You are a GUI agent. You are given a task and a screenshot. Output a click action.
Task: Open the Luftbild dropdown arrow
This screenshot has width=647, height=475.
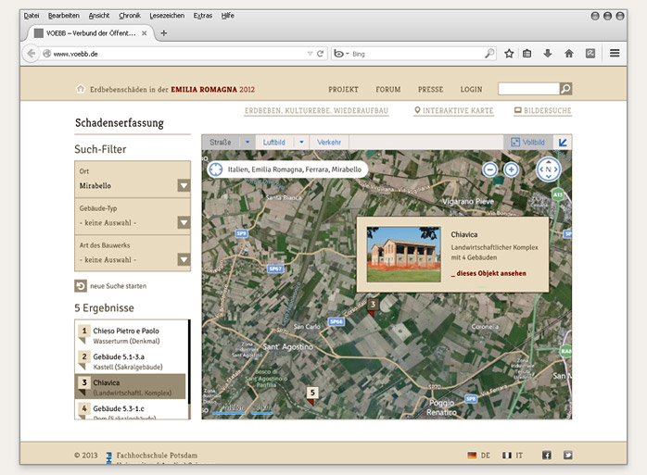301,143
